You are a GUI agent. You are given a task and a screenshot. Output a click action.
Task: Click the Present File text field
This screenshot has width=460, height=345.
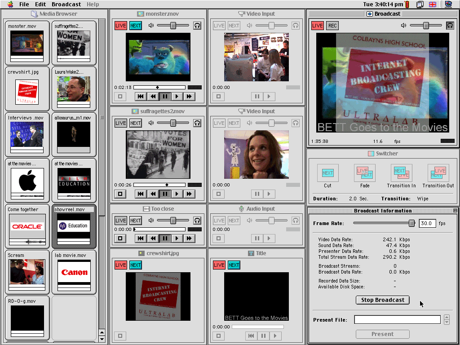pos(397,319)
